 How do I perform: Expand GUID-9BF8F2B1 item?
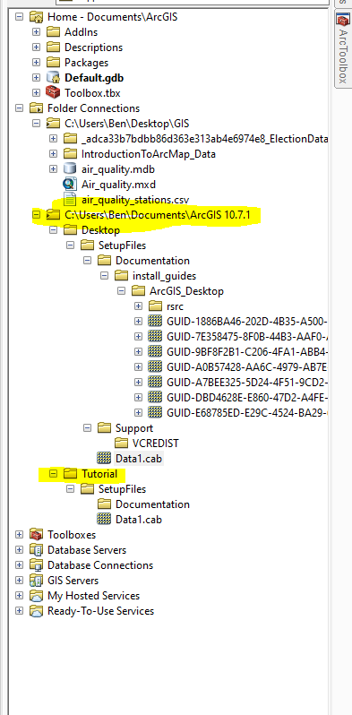tap(139, 352)
